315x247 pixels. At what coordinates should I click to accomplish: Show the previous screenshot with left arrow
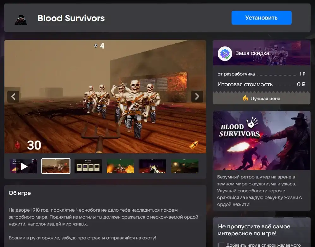tap(13, 97)
